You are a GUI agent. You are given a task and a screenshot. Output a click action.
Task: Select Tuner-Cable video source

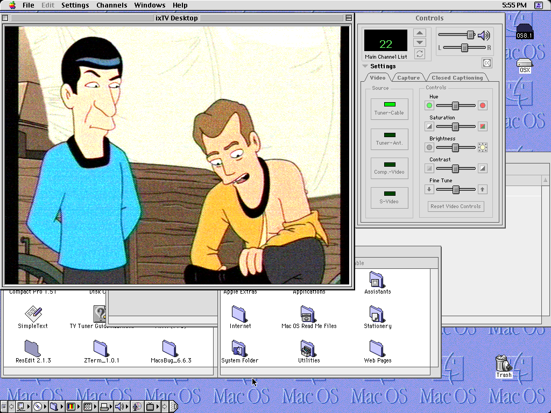pos(390,109)
